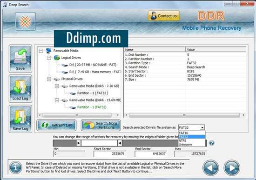This screenshot has width=256, height=180.
Task: Click the '1. Disk Number :' row
Action: click(185, 55)
